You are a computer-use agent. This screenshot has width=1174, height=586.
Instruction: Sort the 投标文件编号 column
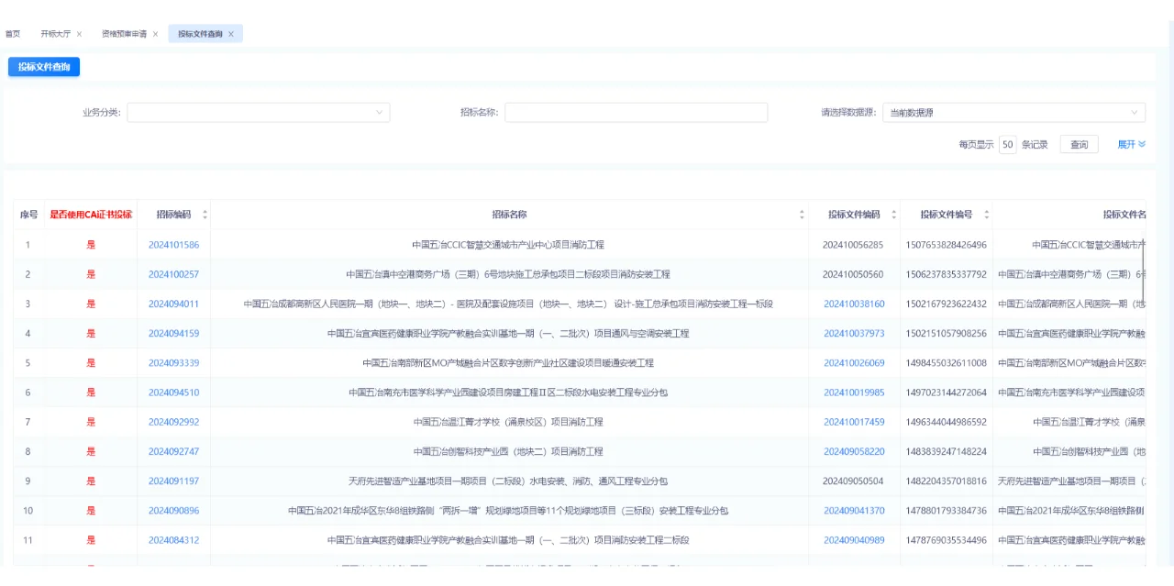pos(986,214)
